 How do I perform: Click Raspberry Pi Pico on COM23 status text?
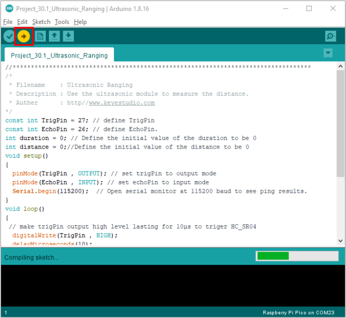[x=298, y=313]
